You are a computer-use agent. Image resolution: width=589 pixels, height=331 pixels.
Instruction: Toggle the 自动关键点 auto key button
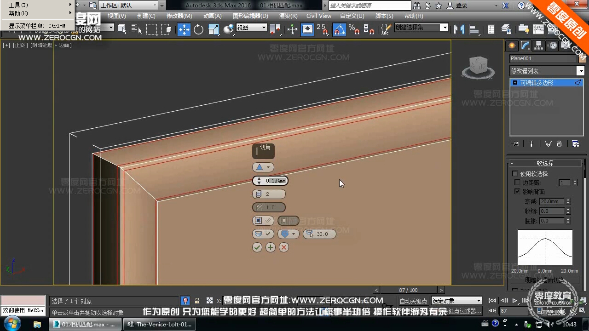click(x=413, y=301)
